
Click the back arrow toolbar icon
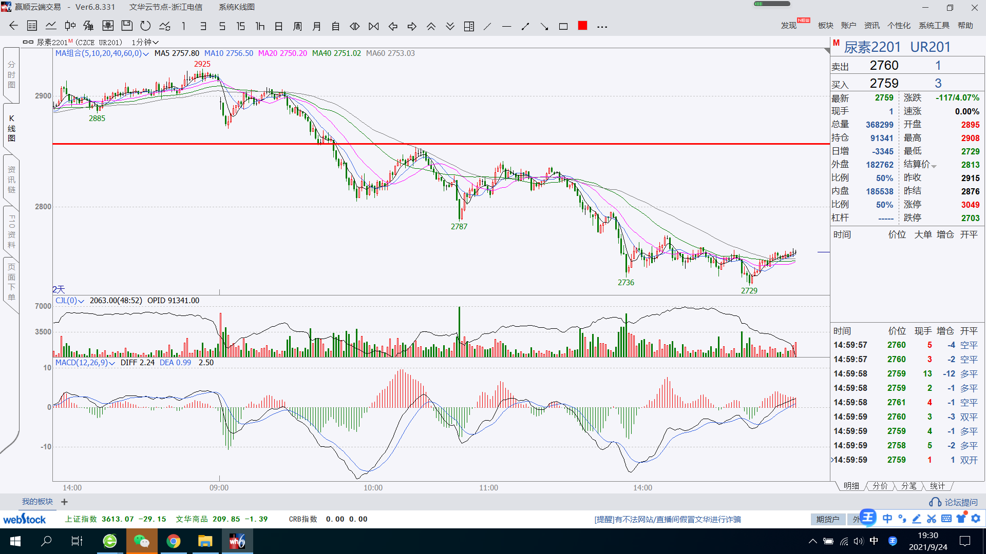coord(13,26)
